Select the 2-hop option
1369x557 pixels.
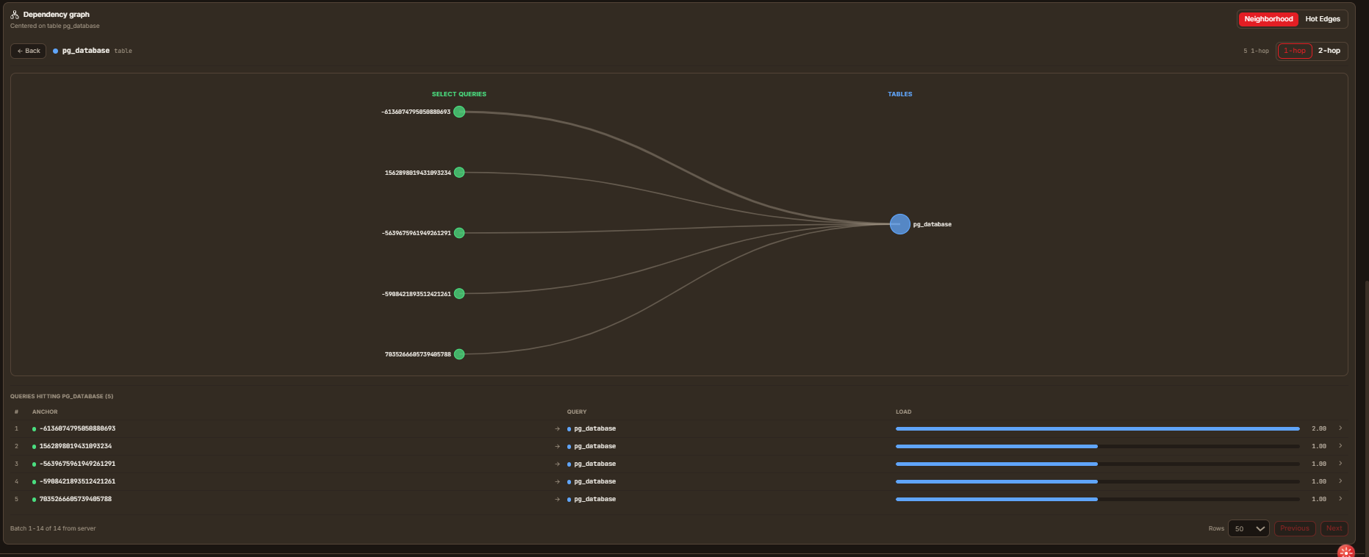point(1329,51)
